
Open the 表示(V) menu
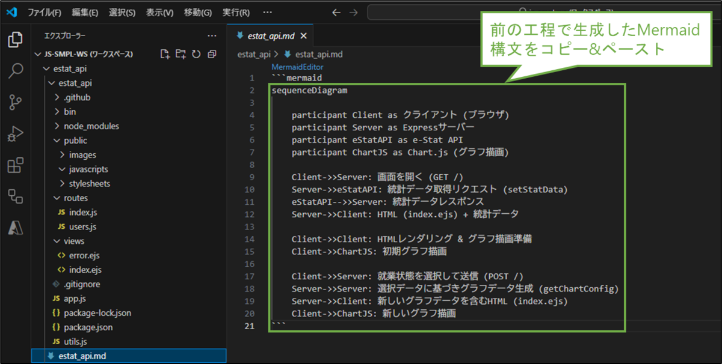[160, 12]
